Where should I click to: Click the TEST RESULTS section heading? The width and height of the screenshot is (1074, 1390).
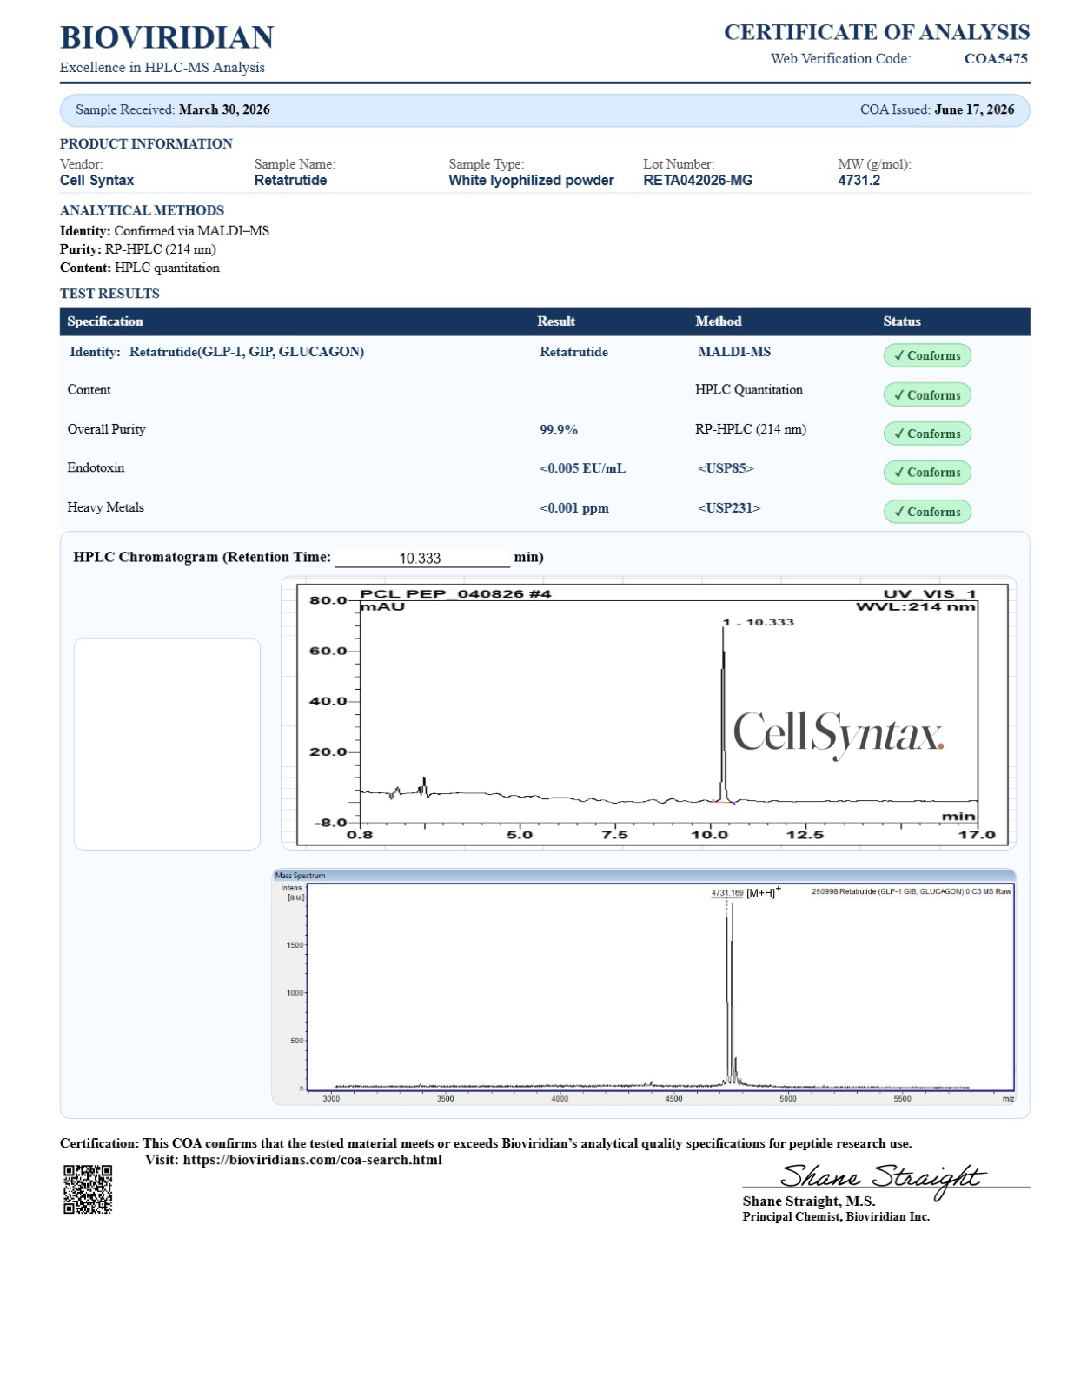pos(109,294)
